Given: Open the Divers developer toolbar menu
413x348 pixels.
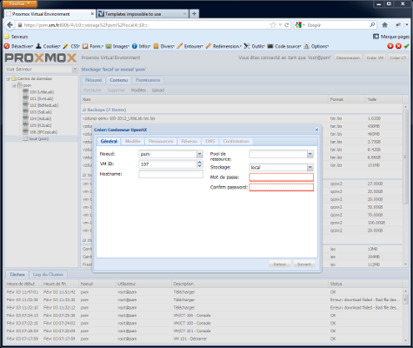Looking at the screenshot, I should (164, 46).
